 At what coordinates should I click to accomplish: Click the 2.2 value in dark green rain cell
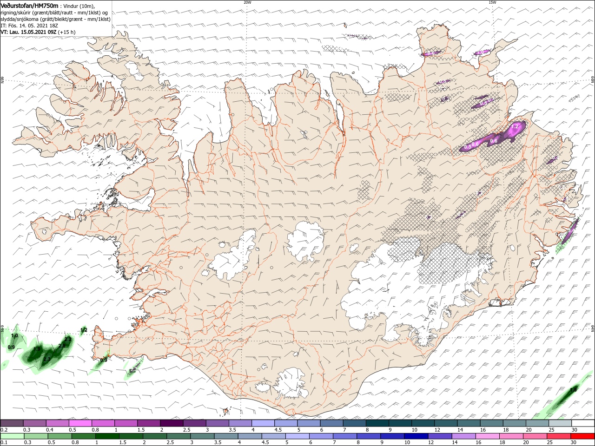68,340
